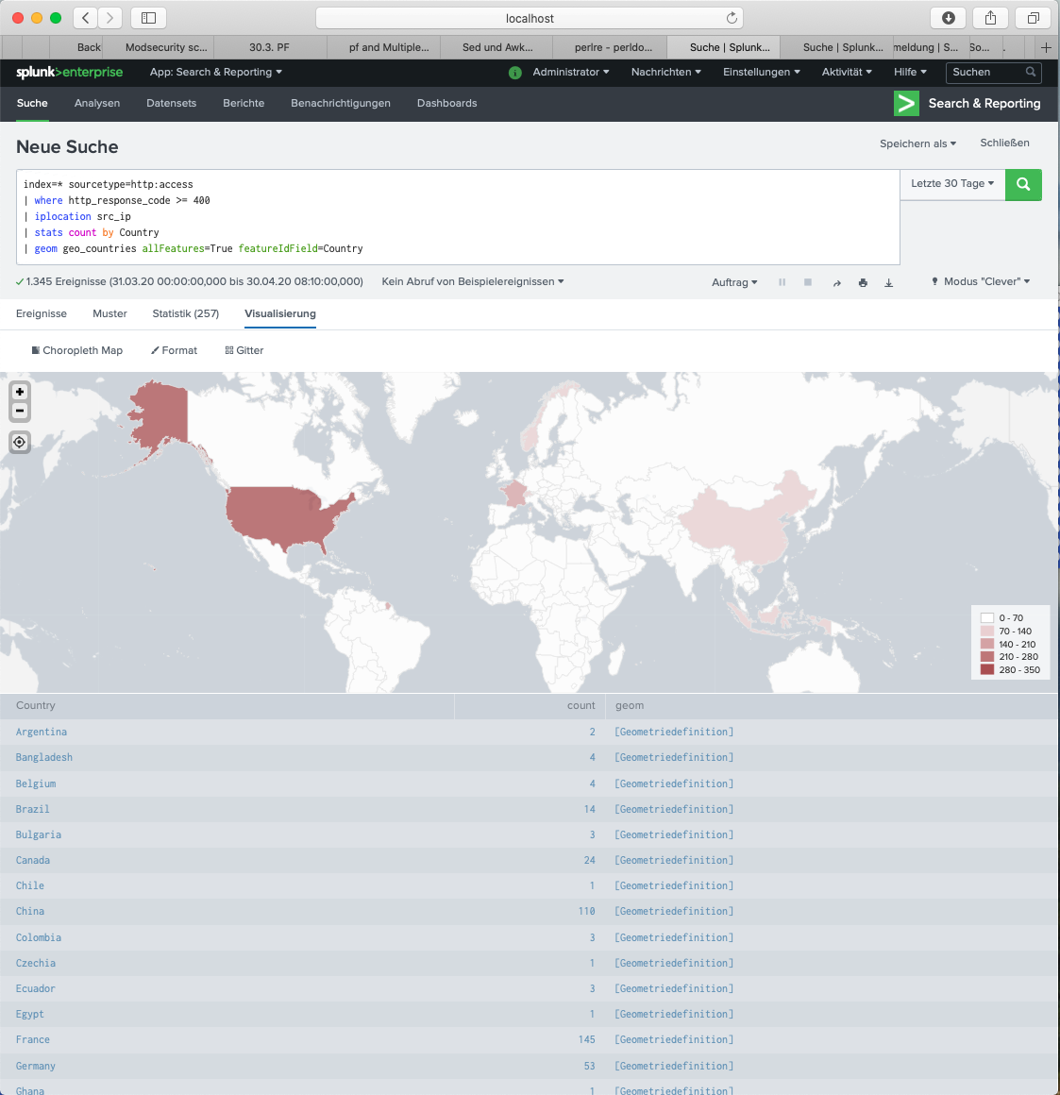Viewport: 1060px width, 1095px height.
Task: Zoom out on the choropleth map
Action: [20, 412]
